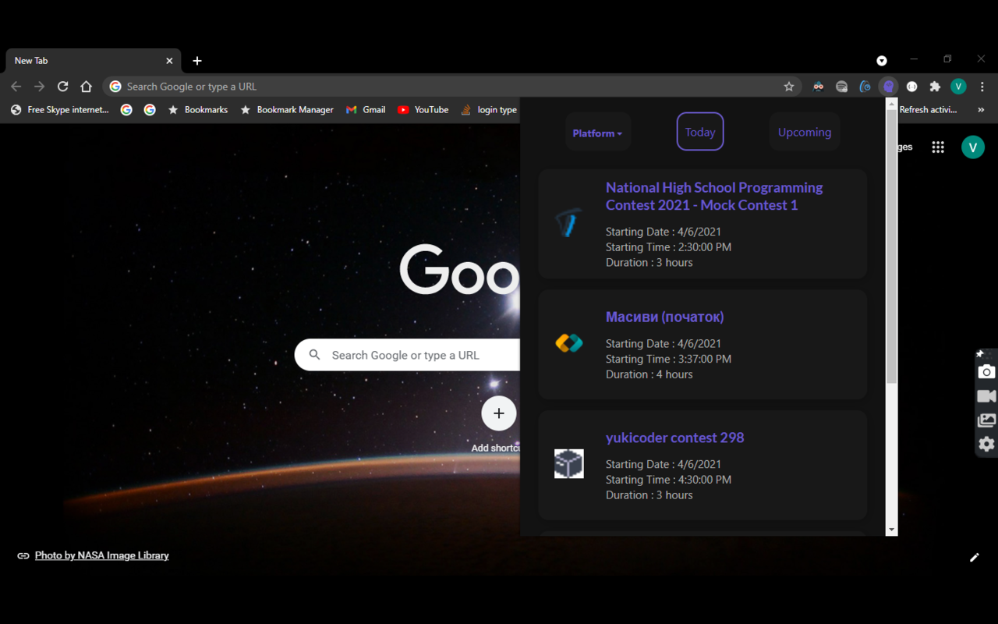Open the first Google bookmark icon
Image resolution: width=998 pixels, height=624 pixels.
pyautogui.click(x=126, y=110)
